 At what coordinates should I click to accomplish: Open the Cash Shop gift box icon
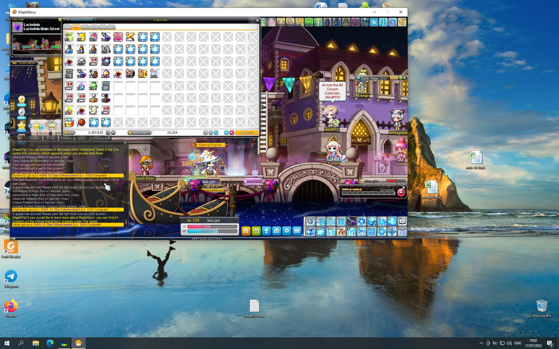(247, 230)
